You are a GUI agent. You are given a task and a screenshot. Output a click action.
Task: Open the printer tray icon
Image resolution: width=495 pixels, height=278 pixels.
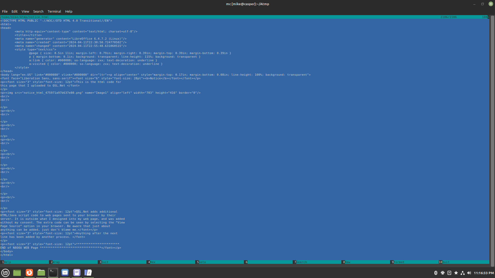coord(442,273)
